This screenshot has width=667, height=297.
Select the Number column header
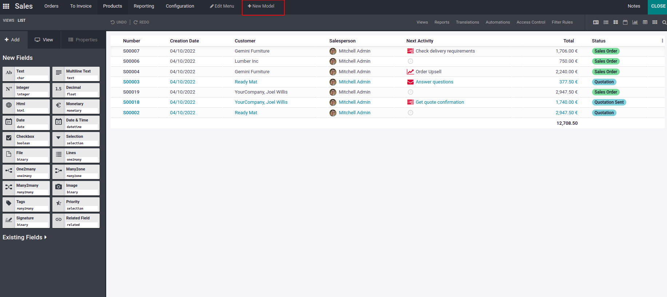tap(132, 41)
